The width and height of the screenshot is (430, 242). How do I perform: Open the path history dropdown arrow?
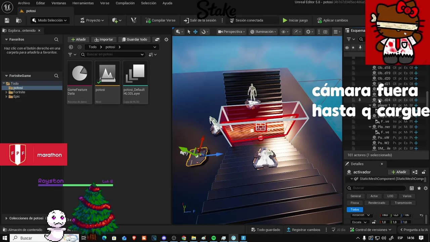tap(155, 47)
